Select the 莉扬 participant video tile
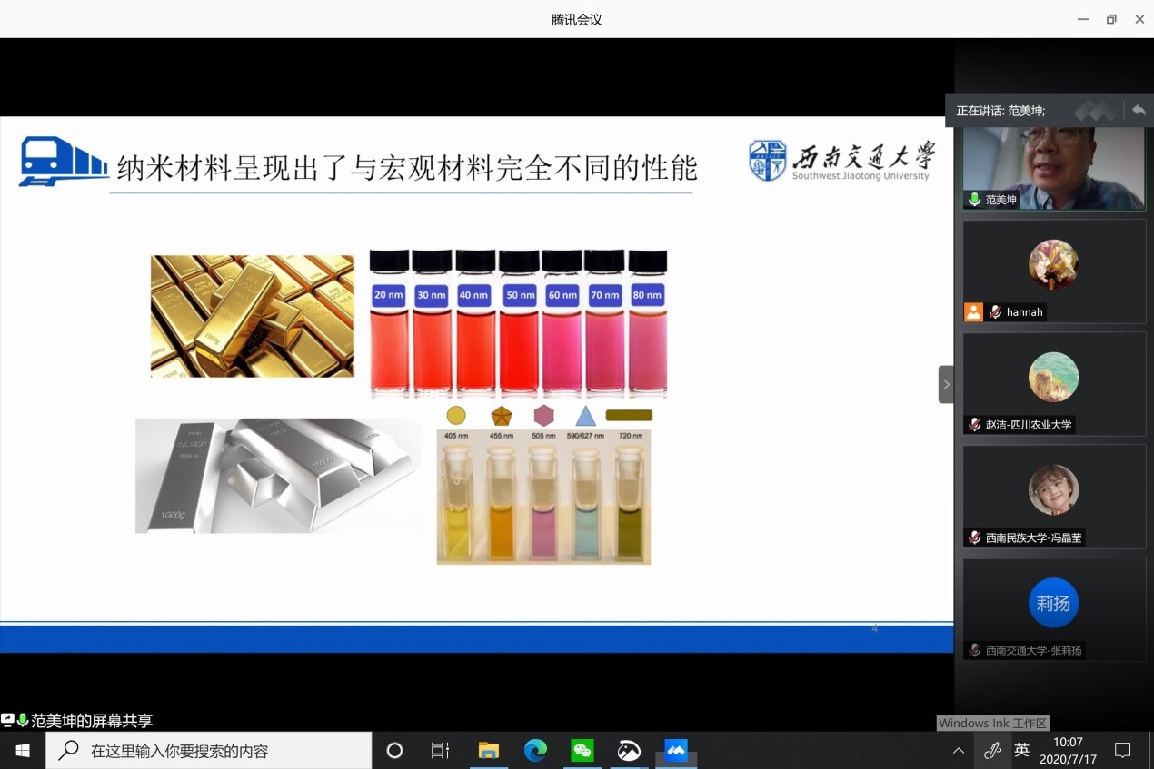Screen dimensions: 1154x769 pyautogui.click(x=1054, y=602)
